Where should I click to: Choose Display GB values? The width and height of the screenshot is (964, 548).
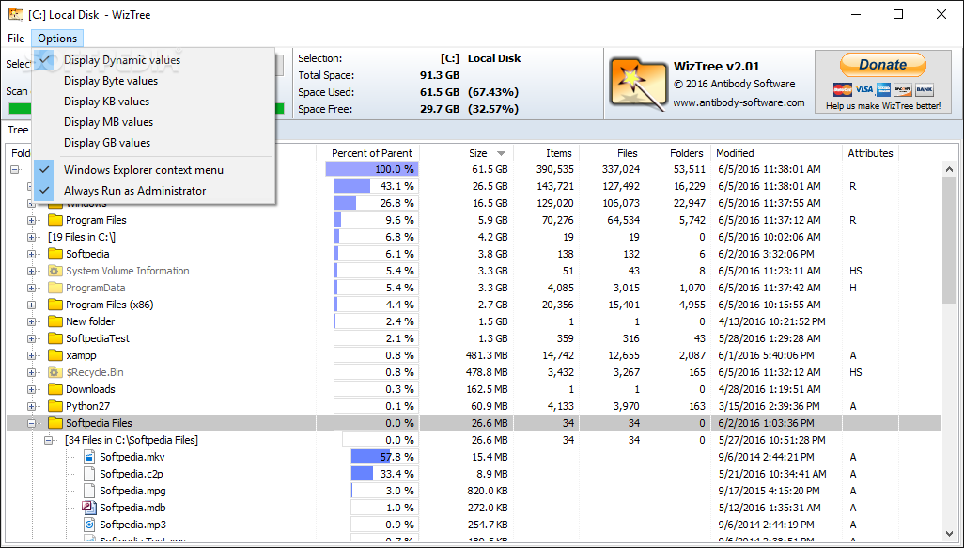coord(154,143)
